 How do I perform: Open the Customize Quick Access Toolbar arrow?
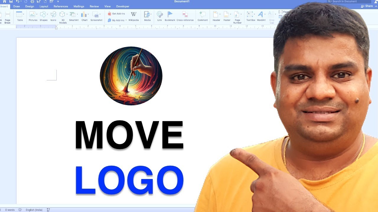[x=58, y=1]
